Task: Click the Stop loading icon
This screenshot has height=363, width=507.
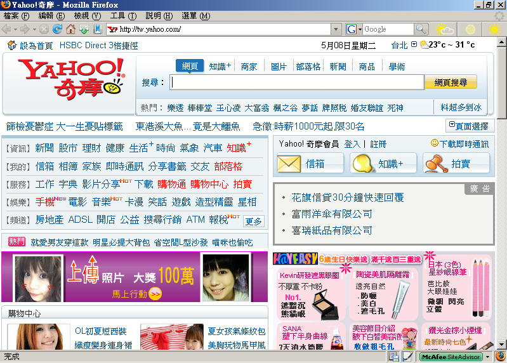Action: [44, 29]
